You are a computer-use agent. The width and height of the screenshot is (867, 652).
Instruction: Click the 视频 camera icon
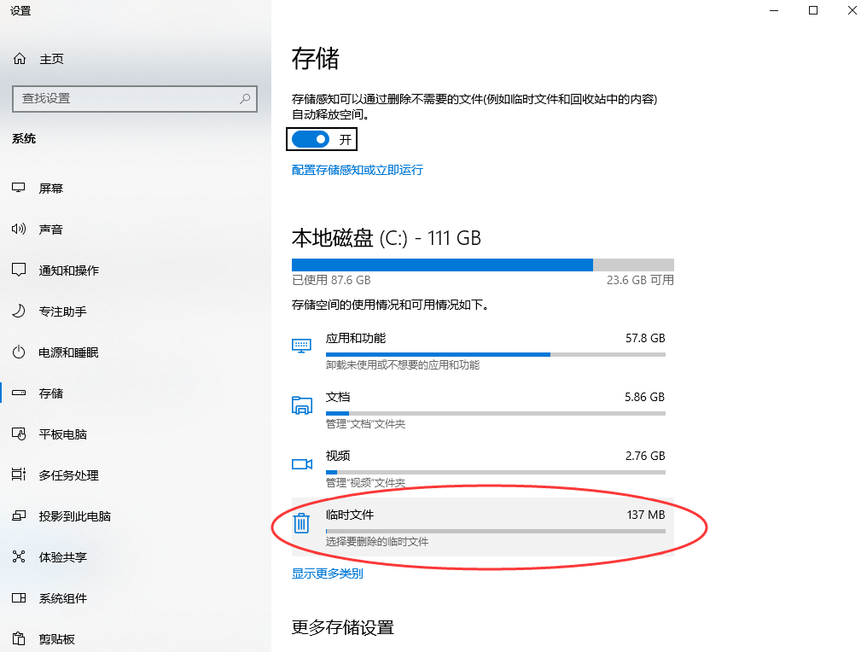[301, 463]
